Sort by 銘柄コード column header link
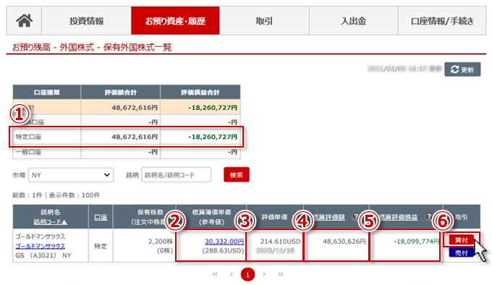This screenshot has height=285, width=492. click(50, 222)
